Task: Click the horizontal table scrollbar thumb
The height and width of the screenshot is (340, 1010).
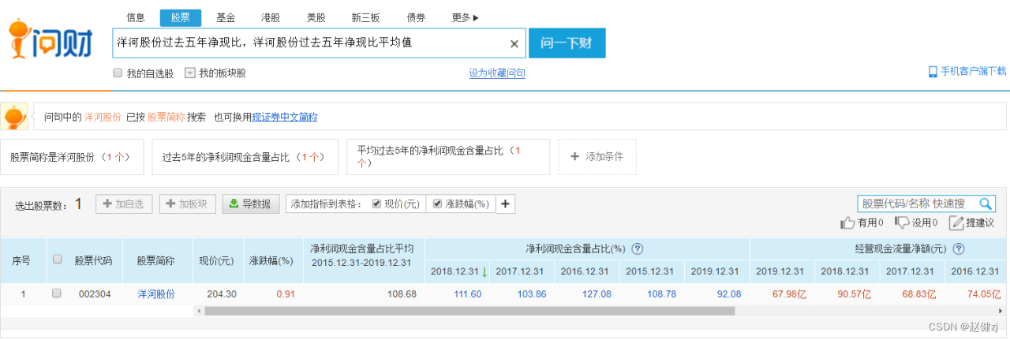Action: pos(469,311)
